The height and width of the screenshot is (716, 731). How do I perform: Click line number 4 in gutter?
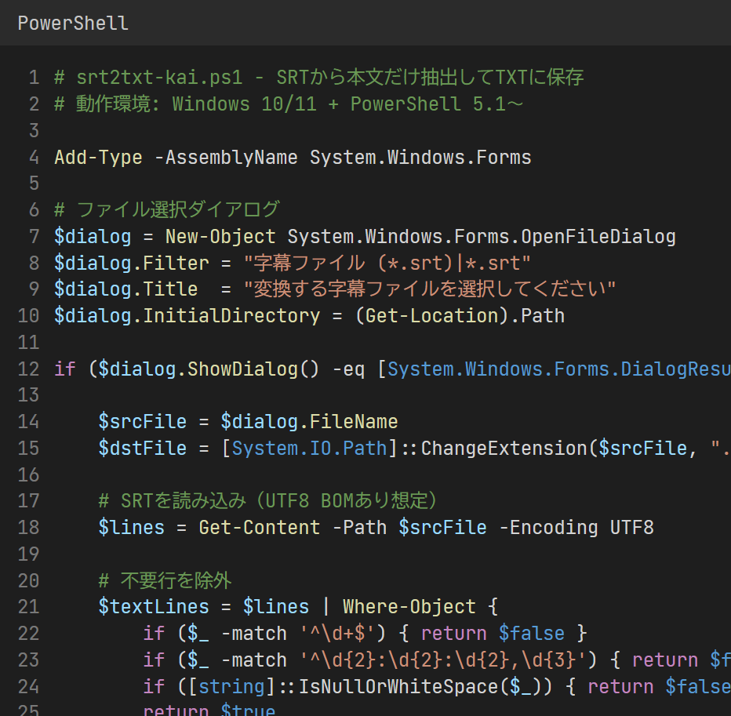(34, 157)
